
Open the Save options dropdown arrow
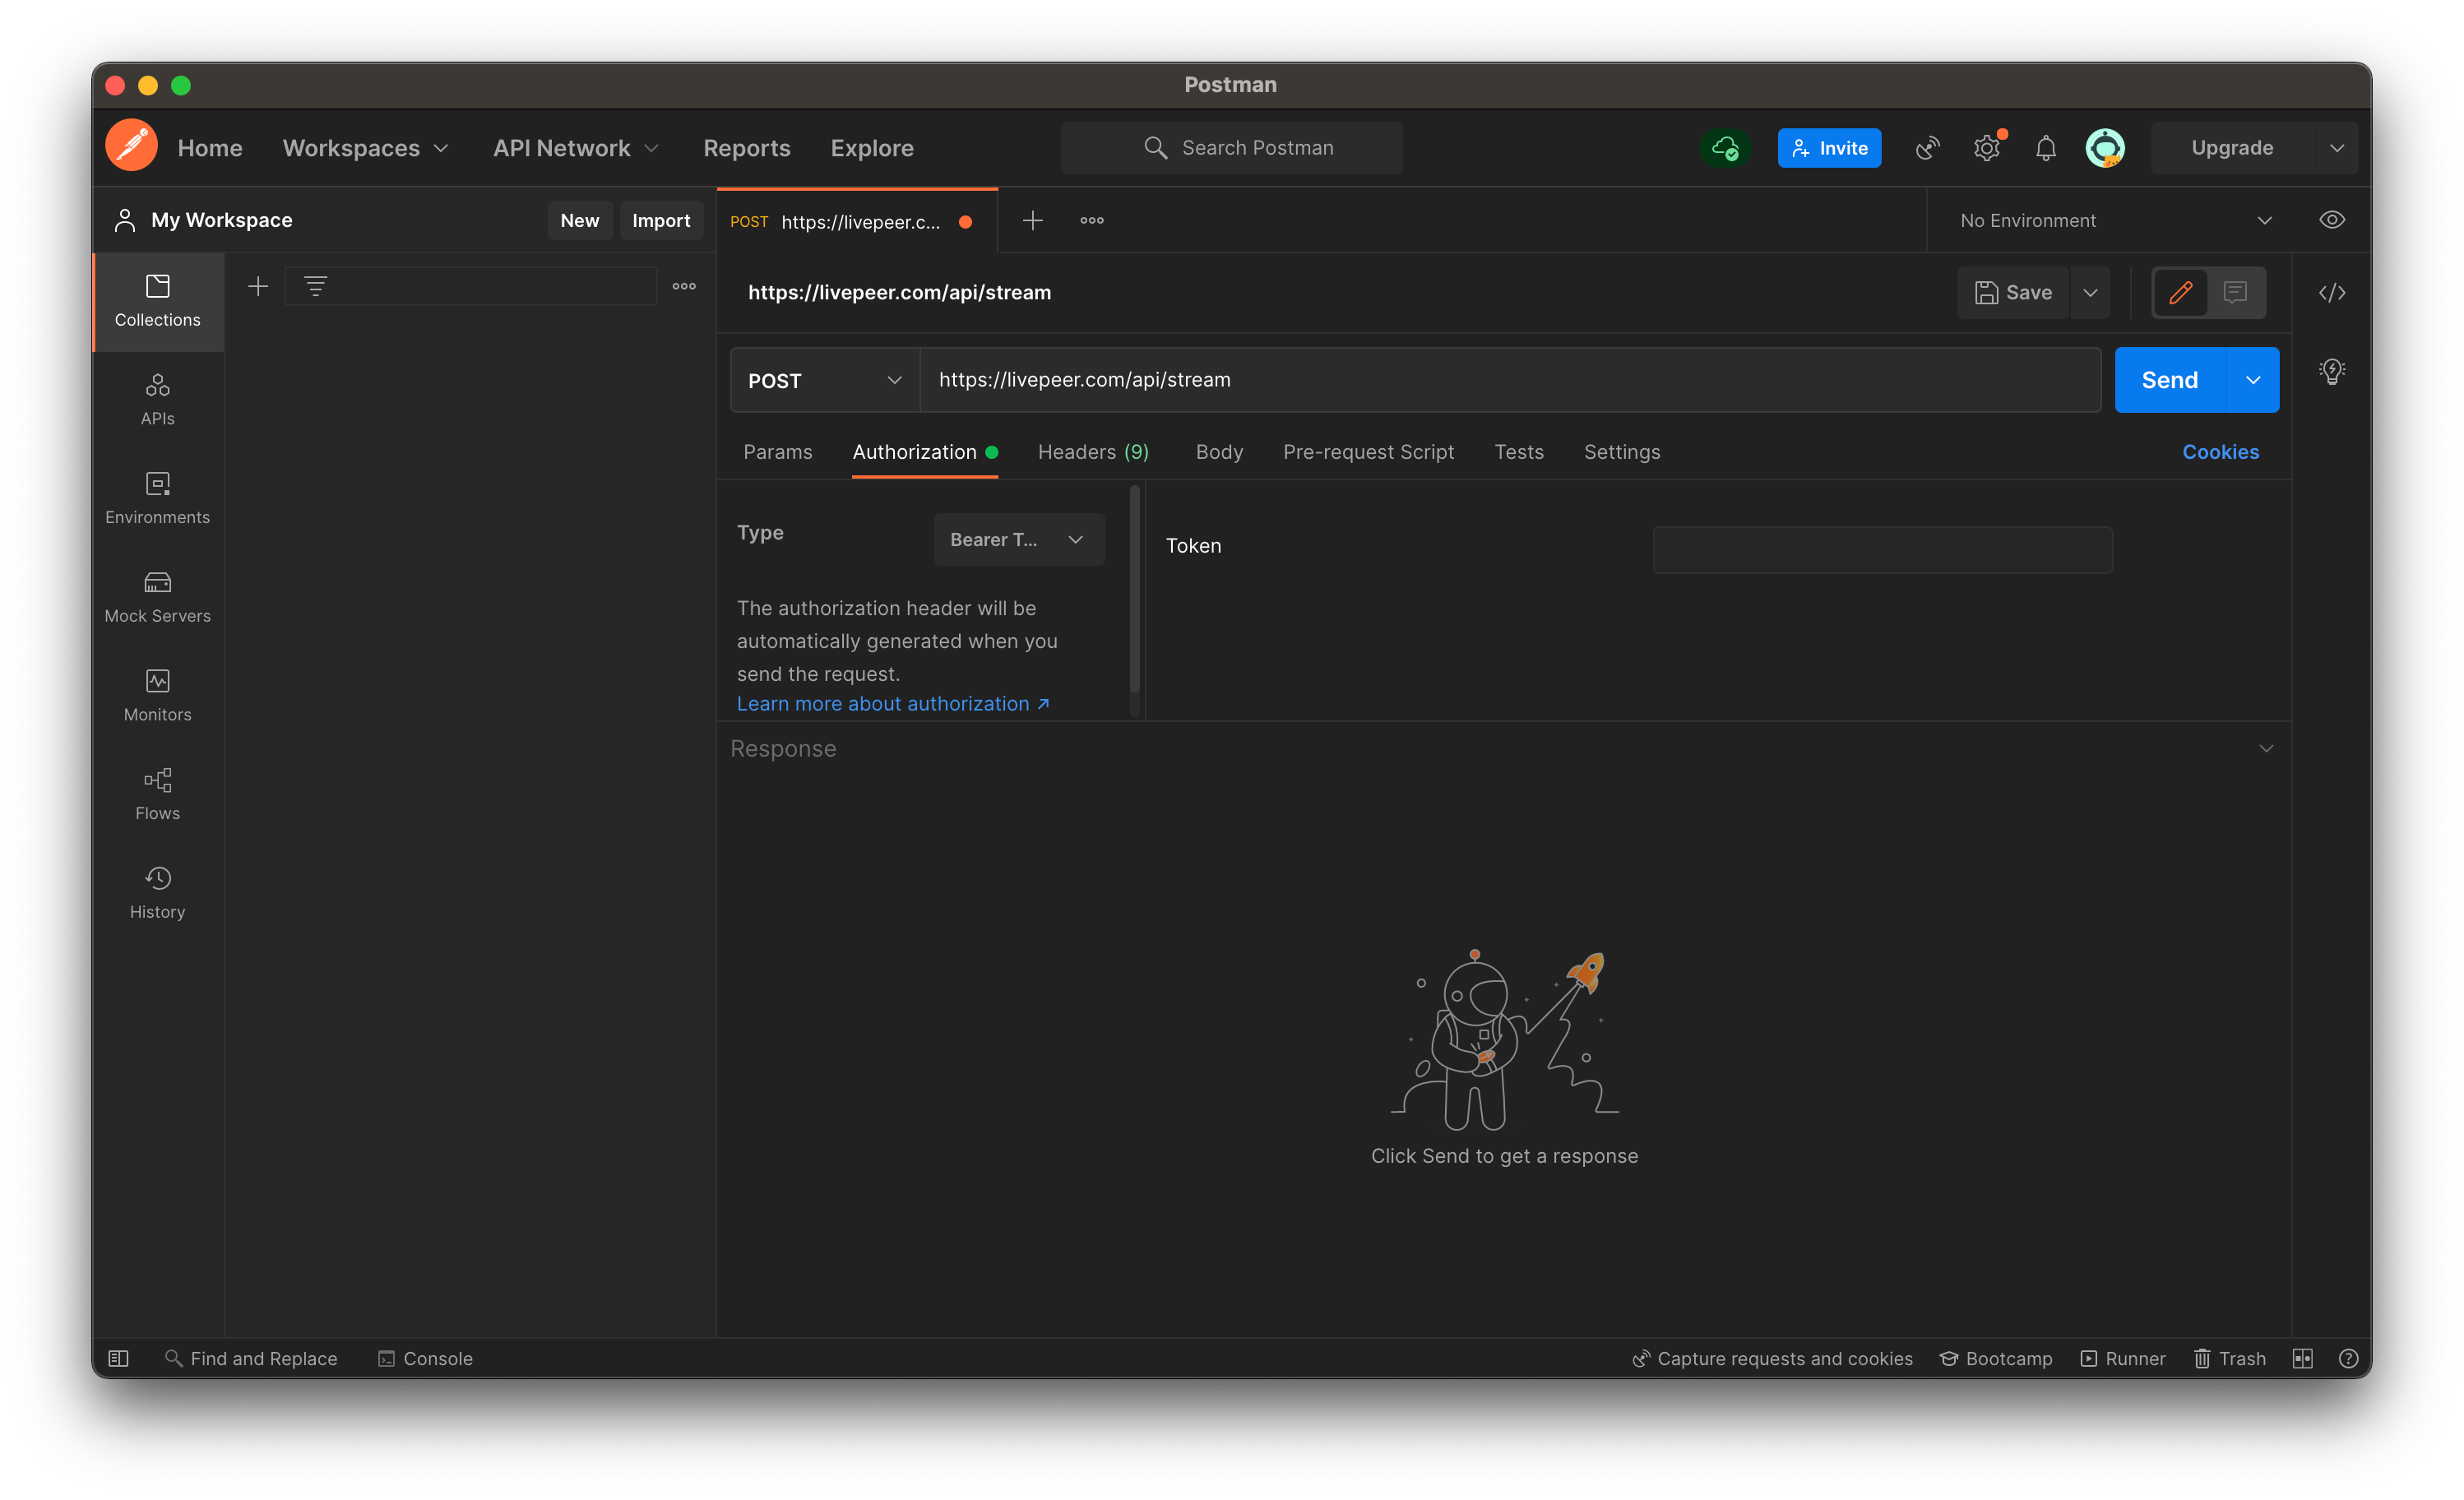coord(2089,292)
